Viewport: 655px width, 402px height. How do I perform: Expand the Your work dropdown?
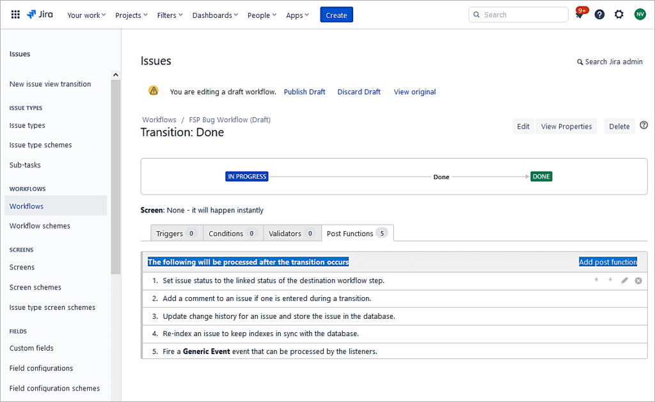[x=86, y=15]
